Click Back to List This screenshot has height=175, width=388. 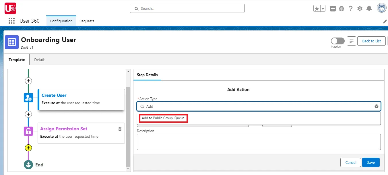tap(371, 41)
